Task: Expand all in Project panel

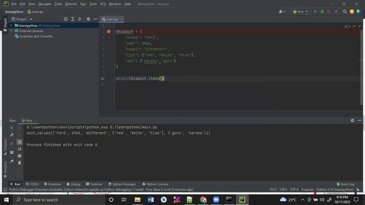Action: click(x=72, y=19)
